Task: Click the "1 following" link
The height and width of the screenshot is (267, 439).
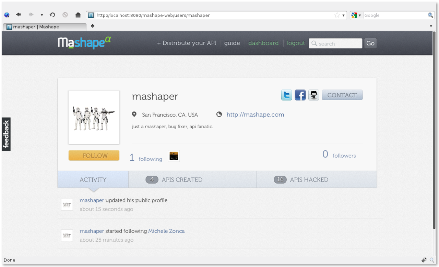Action: point(146,158)
